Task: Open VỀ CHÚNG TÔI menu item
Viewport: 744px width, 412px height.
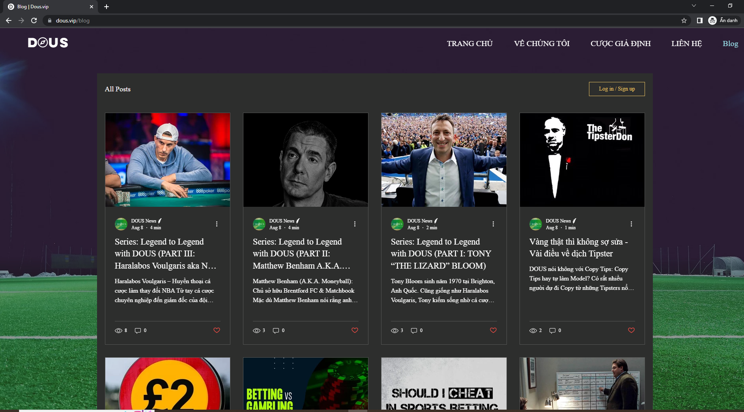Action: click(542, 43)
